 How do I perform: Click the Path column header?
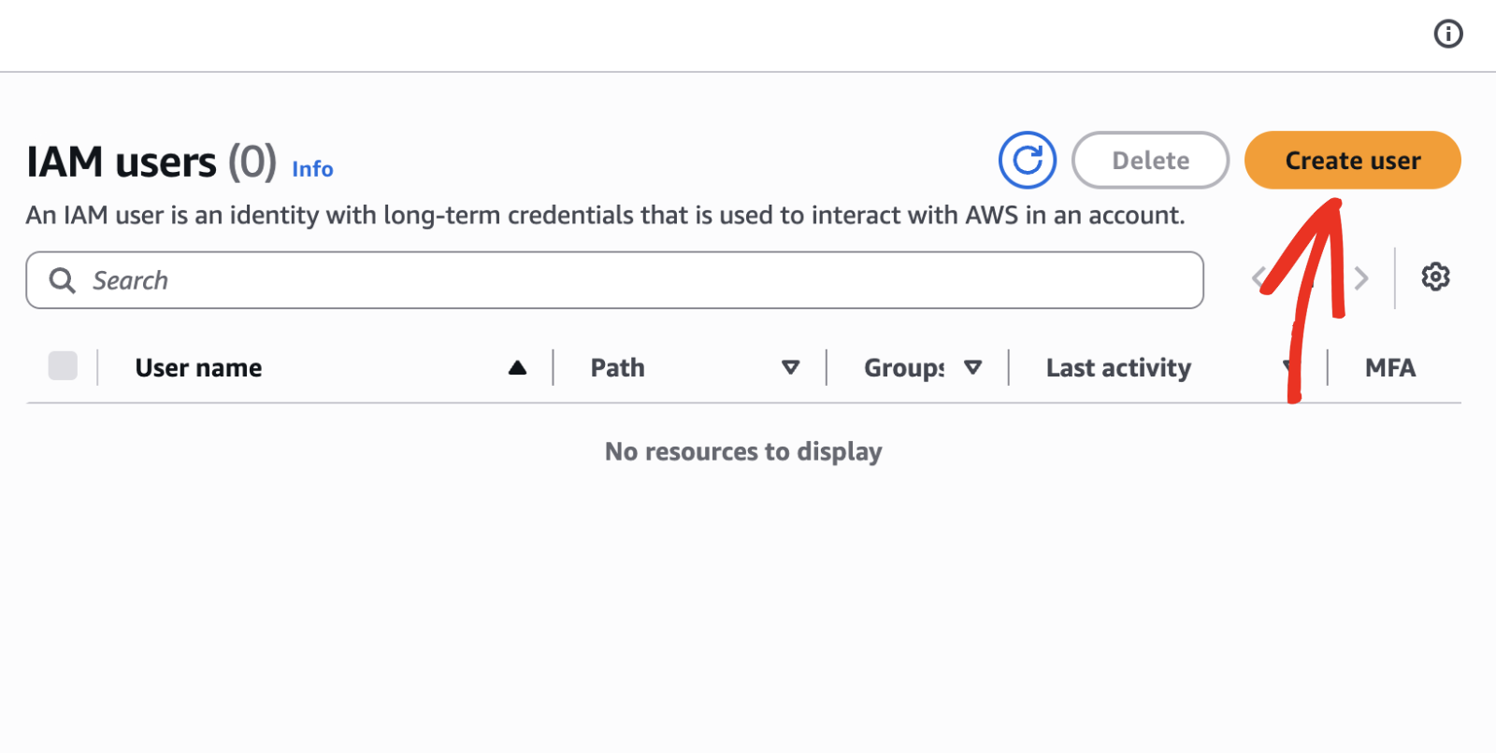tap(617, 368)
